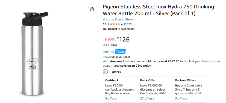Expand the rating breakdown chevron
Image resolution: width=226 pixels, height=103 pixels.
(x=122, y=24)
